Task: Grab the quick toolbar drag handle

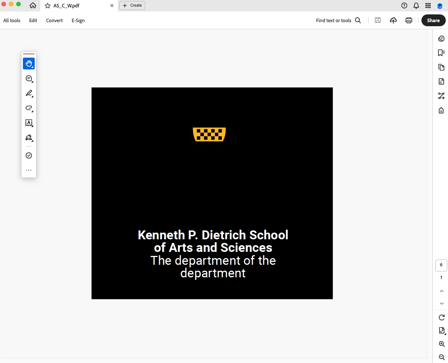Action: tap(29, 54)
